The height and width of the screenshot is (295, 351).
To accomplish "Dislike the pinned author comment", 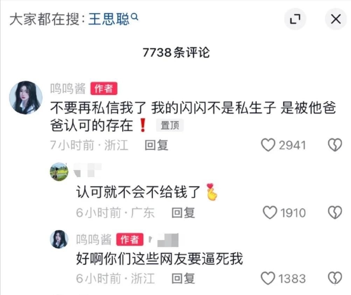I will 335,145.
